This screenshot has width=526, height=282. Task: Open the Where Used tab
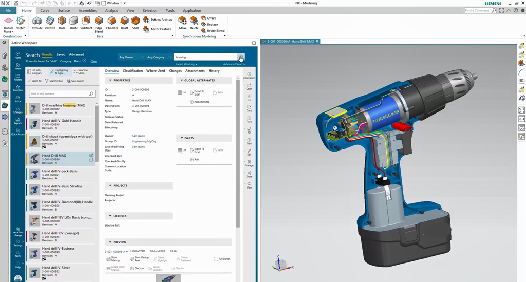coord(156,71)
